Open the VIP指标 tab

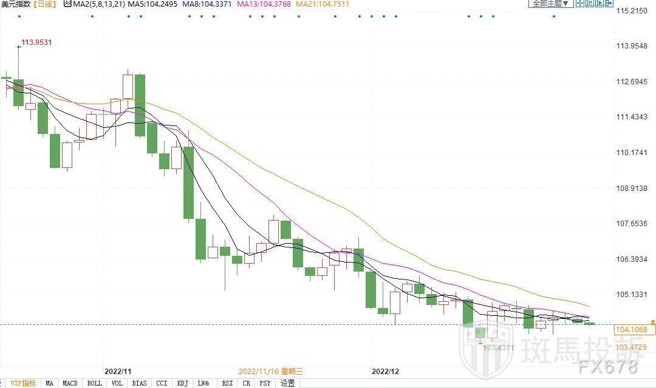[23, 383]
